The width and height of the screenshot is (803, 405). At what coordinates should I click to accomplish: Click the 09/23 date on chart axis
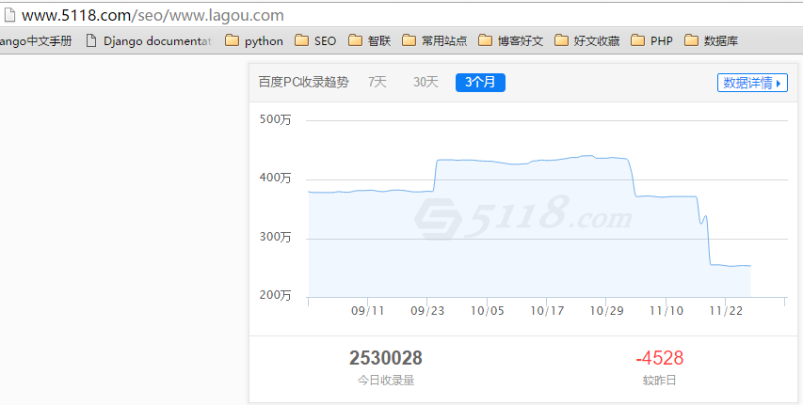click(x=428, y=311)
